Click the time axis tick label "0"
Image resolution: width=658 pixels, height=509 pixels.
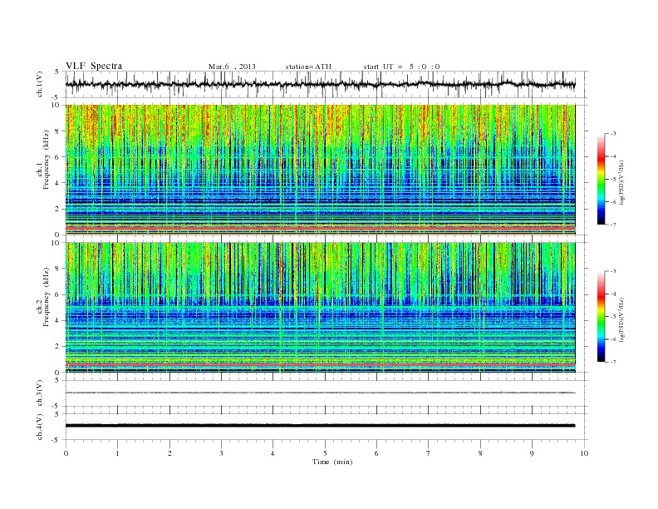(x=66, y=453)
